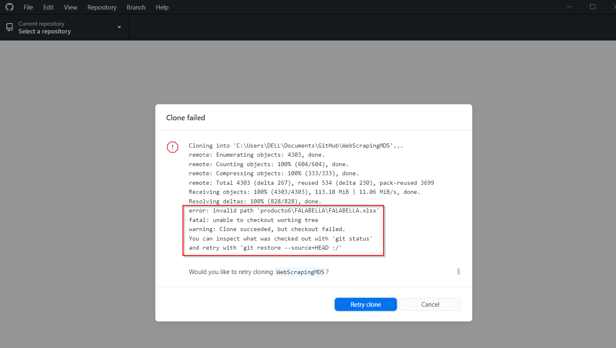Click the GitHub logo in the title bar
616x348 pixels.
click(x=9, y=7)
